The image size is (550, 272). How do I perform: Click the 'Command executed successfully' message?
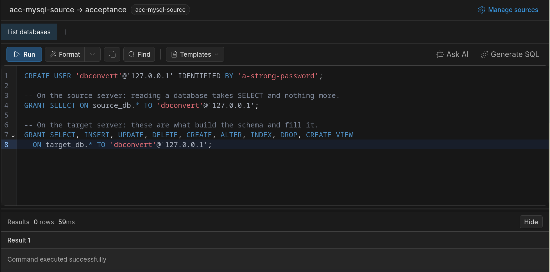pyautogui.click(x=57, y=259)
